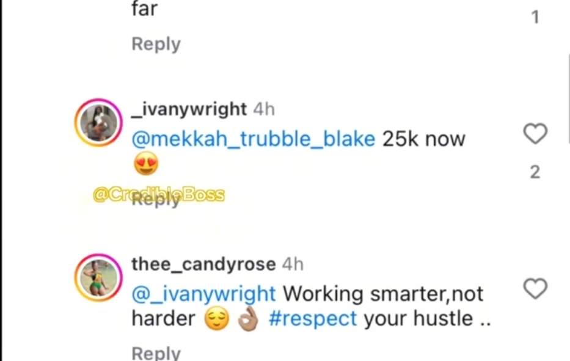The height and width of the screenshot is (361, 570).
Task: Open _ivanywright profile picture
Action: 98,123
